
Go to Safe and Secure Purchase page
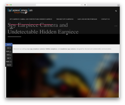pyautogui.click(x=87, y=19)
